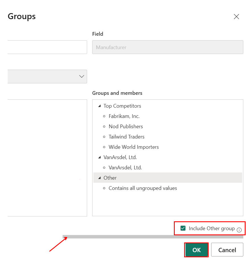
Task: Select Fabrikam, Inc. member
Action: tap(124, 116)
